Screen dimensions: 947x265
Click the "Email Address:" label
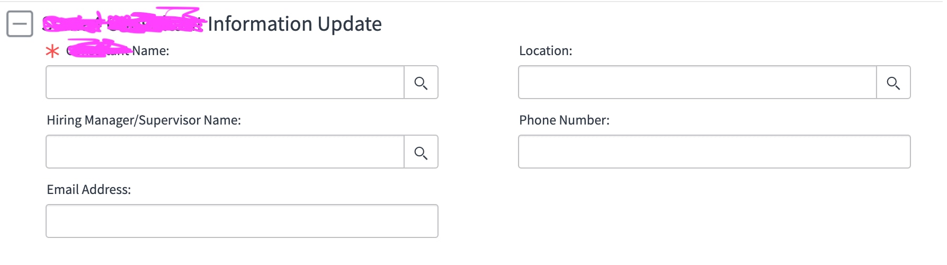click(x=88, y=190)
